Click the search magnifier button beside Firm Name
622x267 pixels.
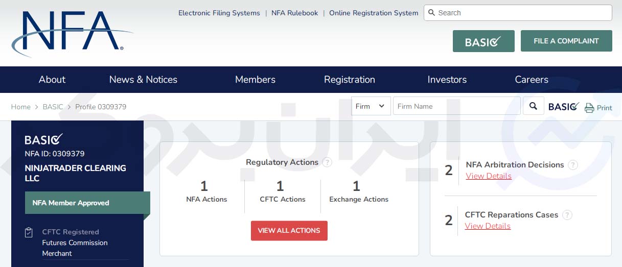[534, 106]
